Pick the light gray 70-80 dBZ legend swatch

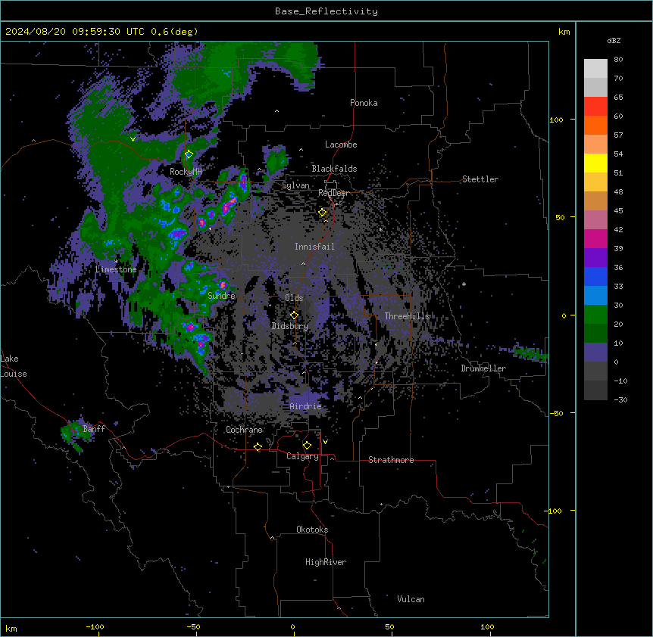tap(595, 69)
